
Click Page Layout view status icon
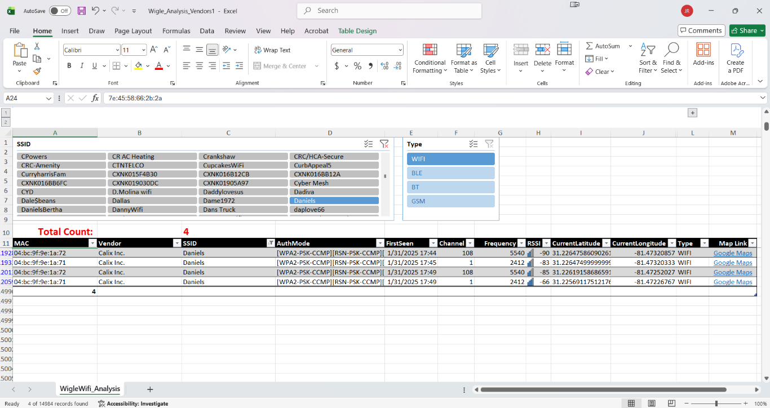pos(652,403)
